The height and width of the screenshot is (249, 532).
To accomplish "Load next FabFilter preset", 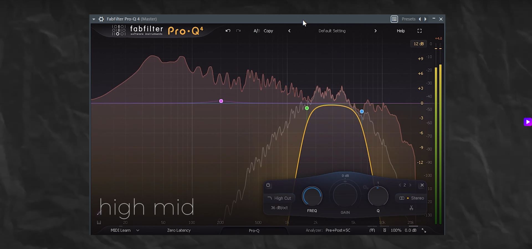I will pos(375,31).
